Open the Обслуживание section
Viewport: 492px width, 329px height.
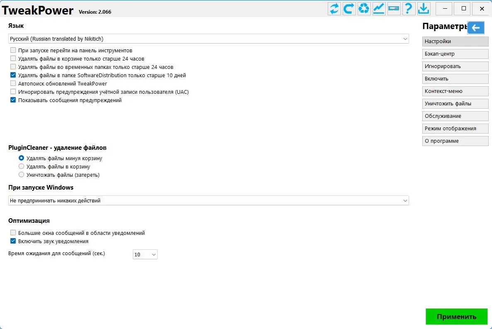tap(455, 116)
